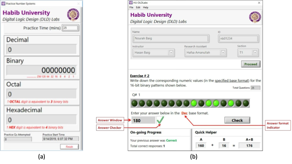Image resolution: width=292 pixels, height=164 pixels.
Task: Toggle the first lit green LED from the left
Action: coord(194,103)
